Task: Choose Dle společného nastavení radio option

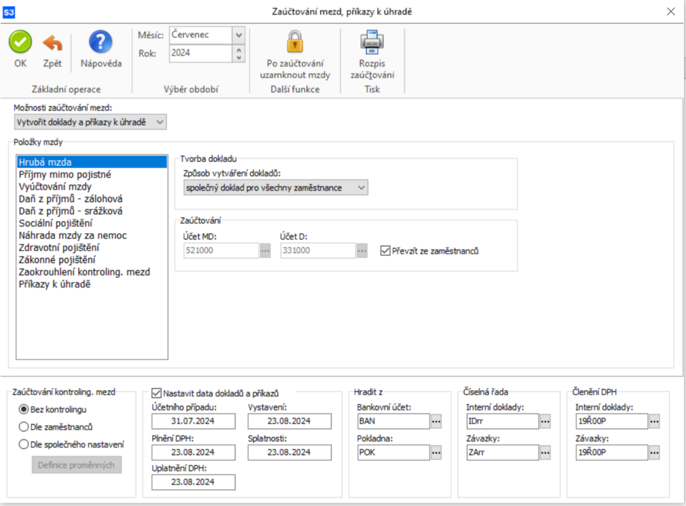Action: point(24,444)
